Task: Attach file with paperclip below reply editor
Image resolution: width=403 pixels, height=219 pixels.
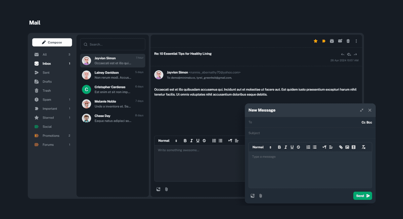Action: point(166,189)
